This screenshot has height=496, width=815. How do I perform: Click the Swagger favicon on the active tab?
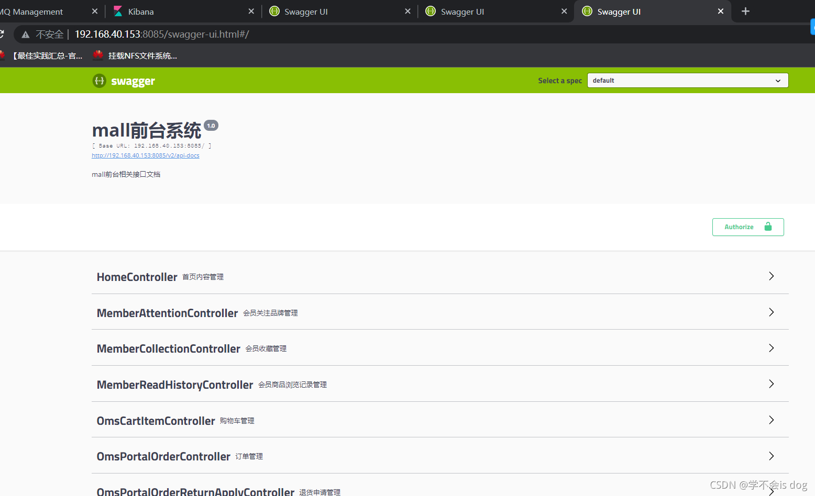click(587, 11)
